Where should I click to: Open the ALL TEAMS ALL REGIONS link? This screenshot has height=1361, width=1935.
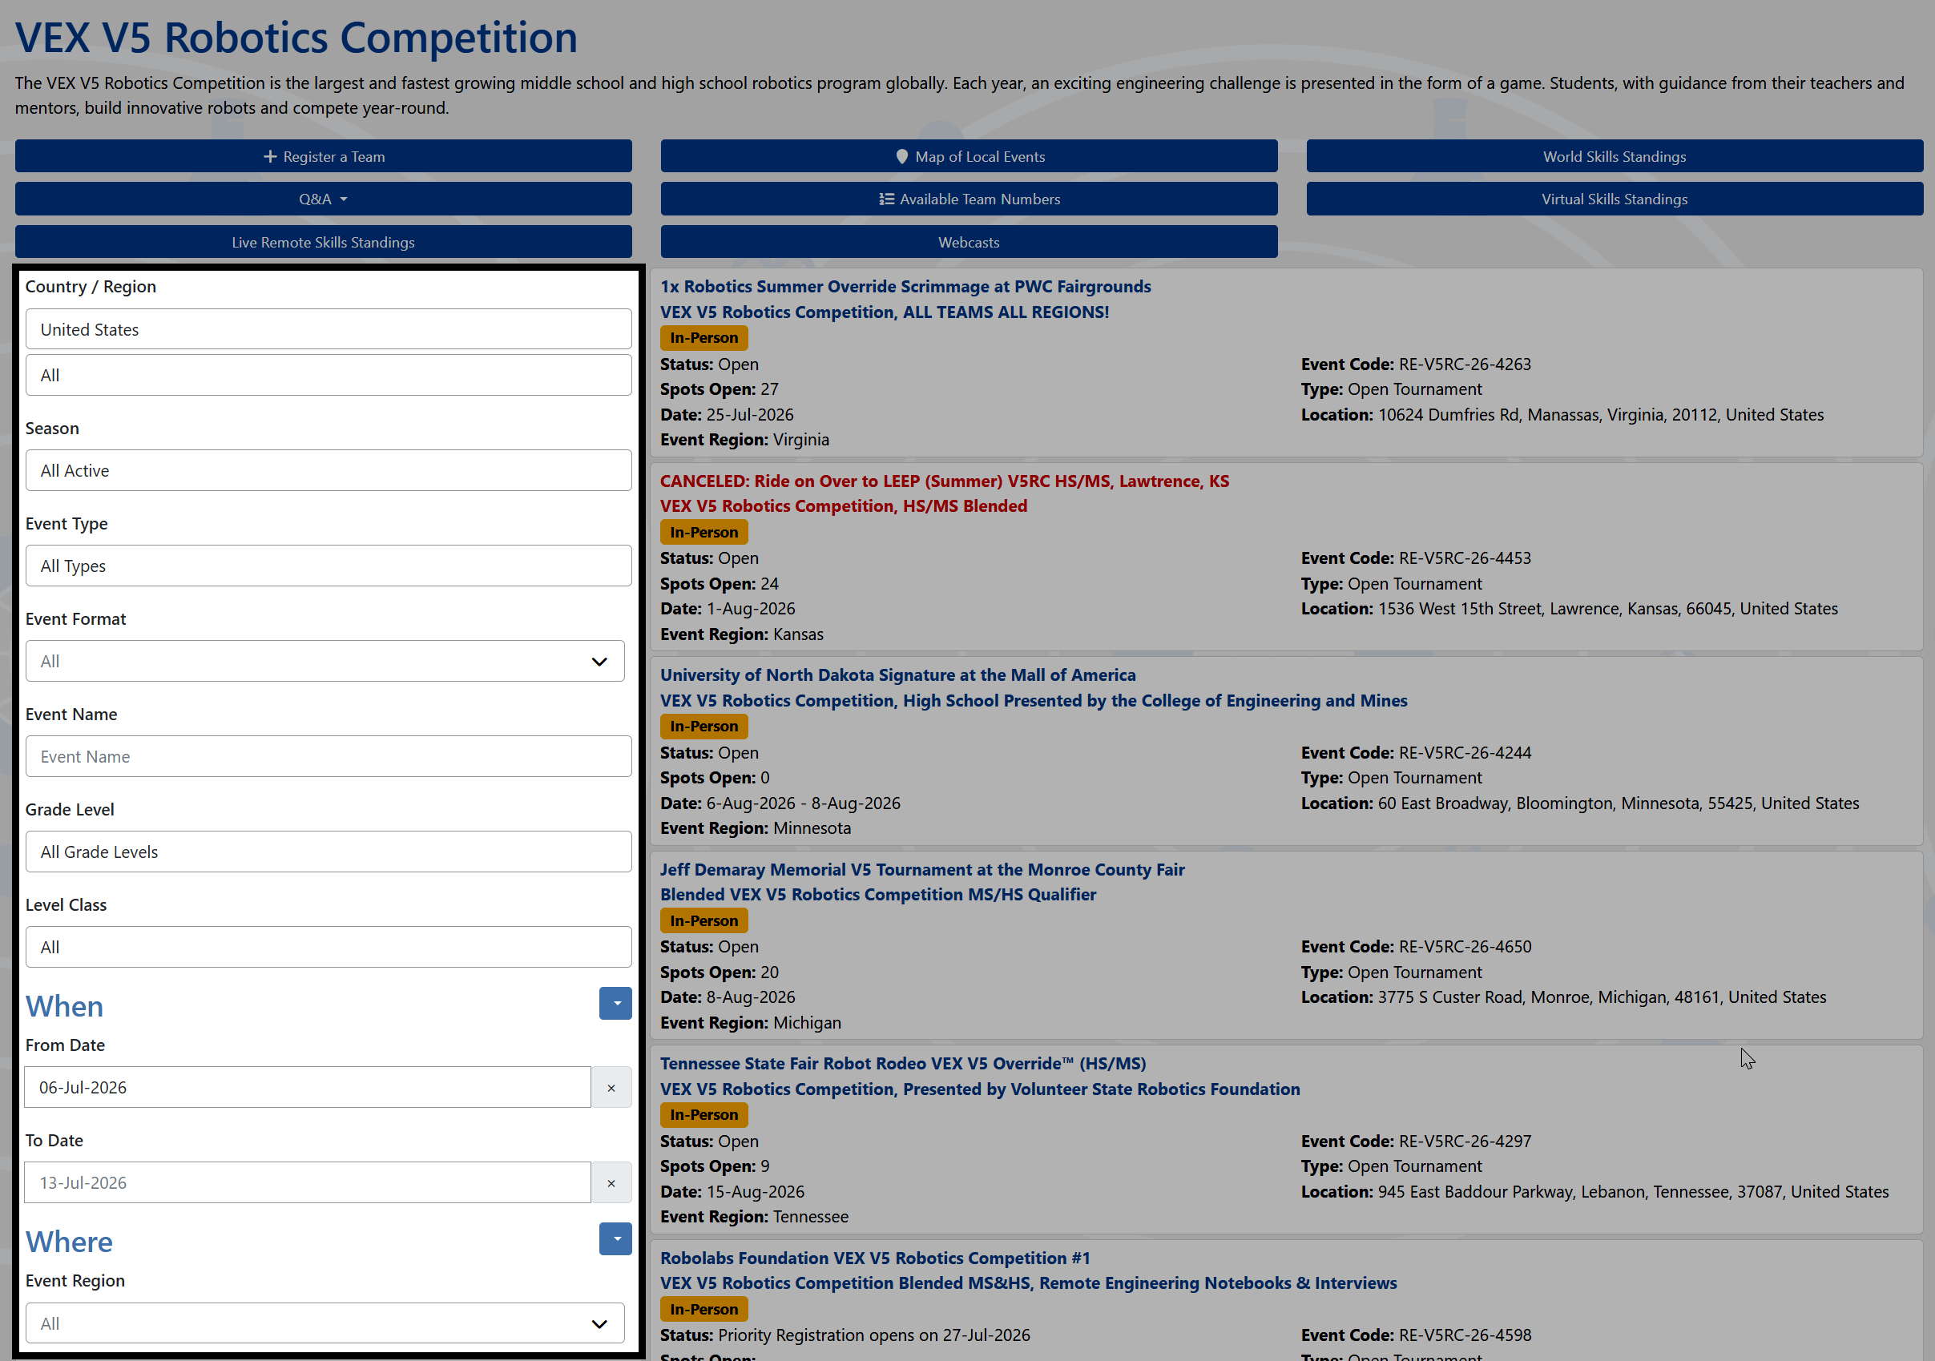(884, 312)
